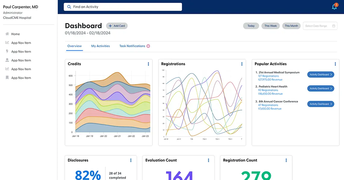Click Disclosures card kebab menu icon

point(131,160)
